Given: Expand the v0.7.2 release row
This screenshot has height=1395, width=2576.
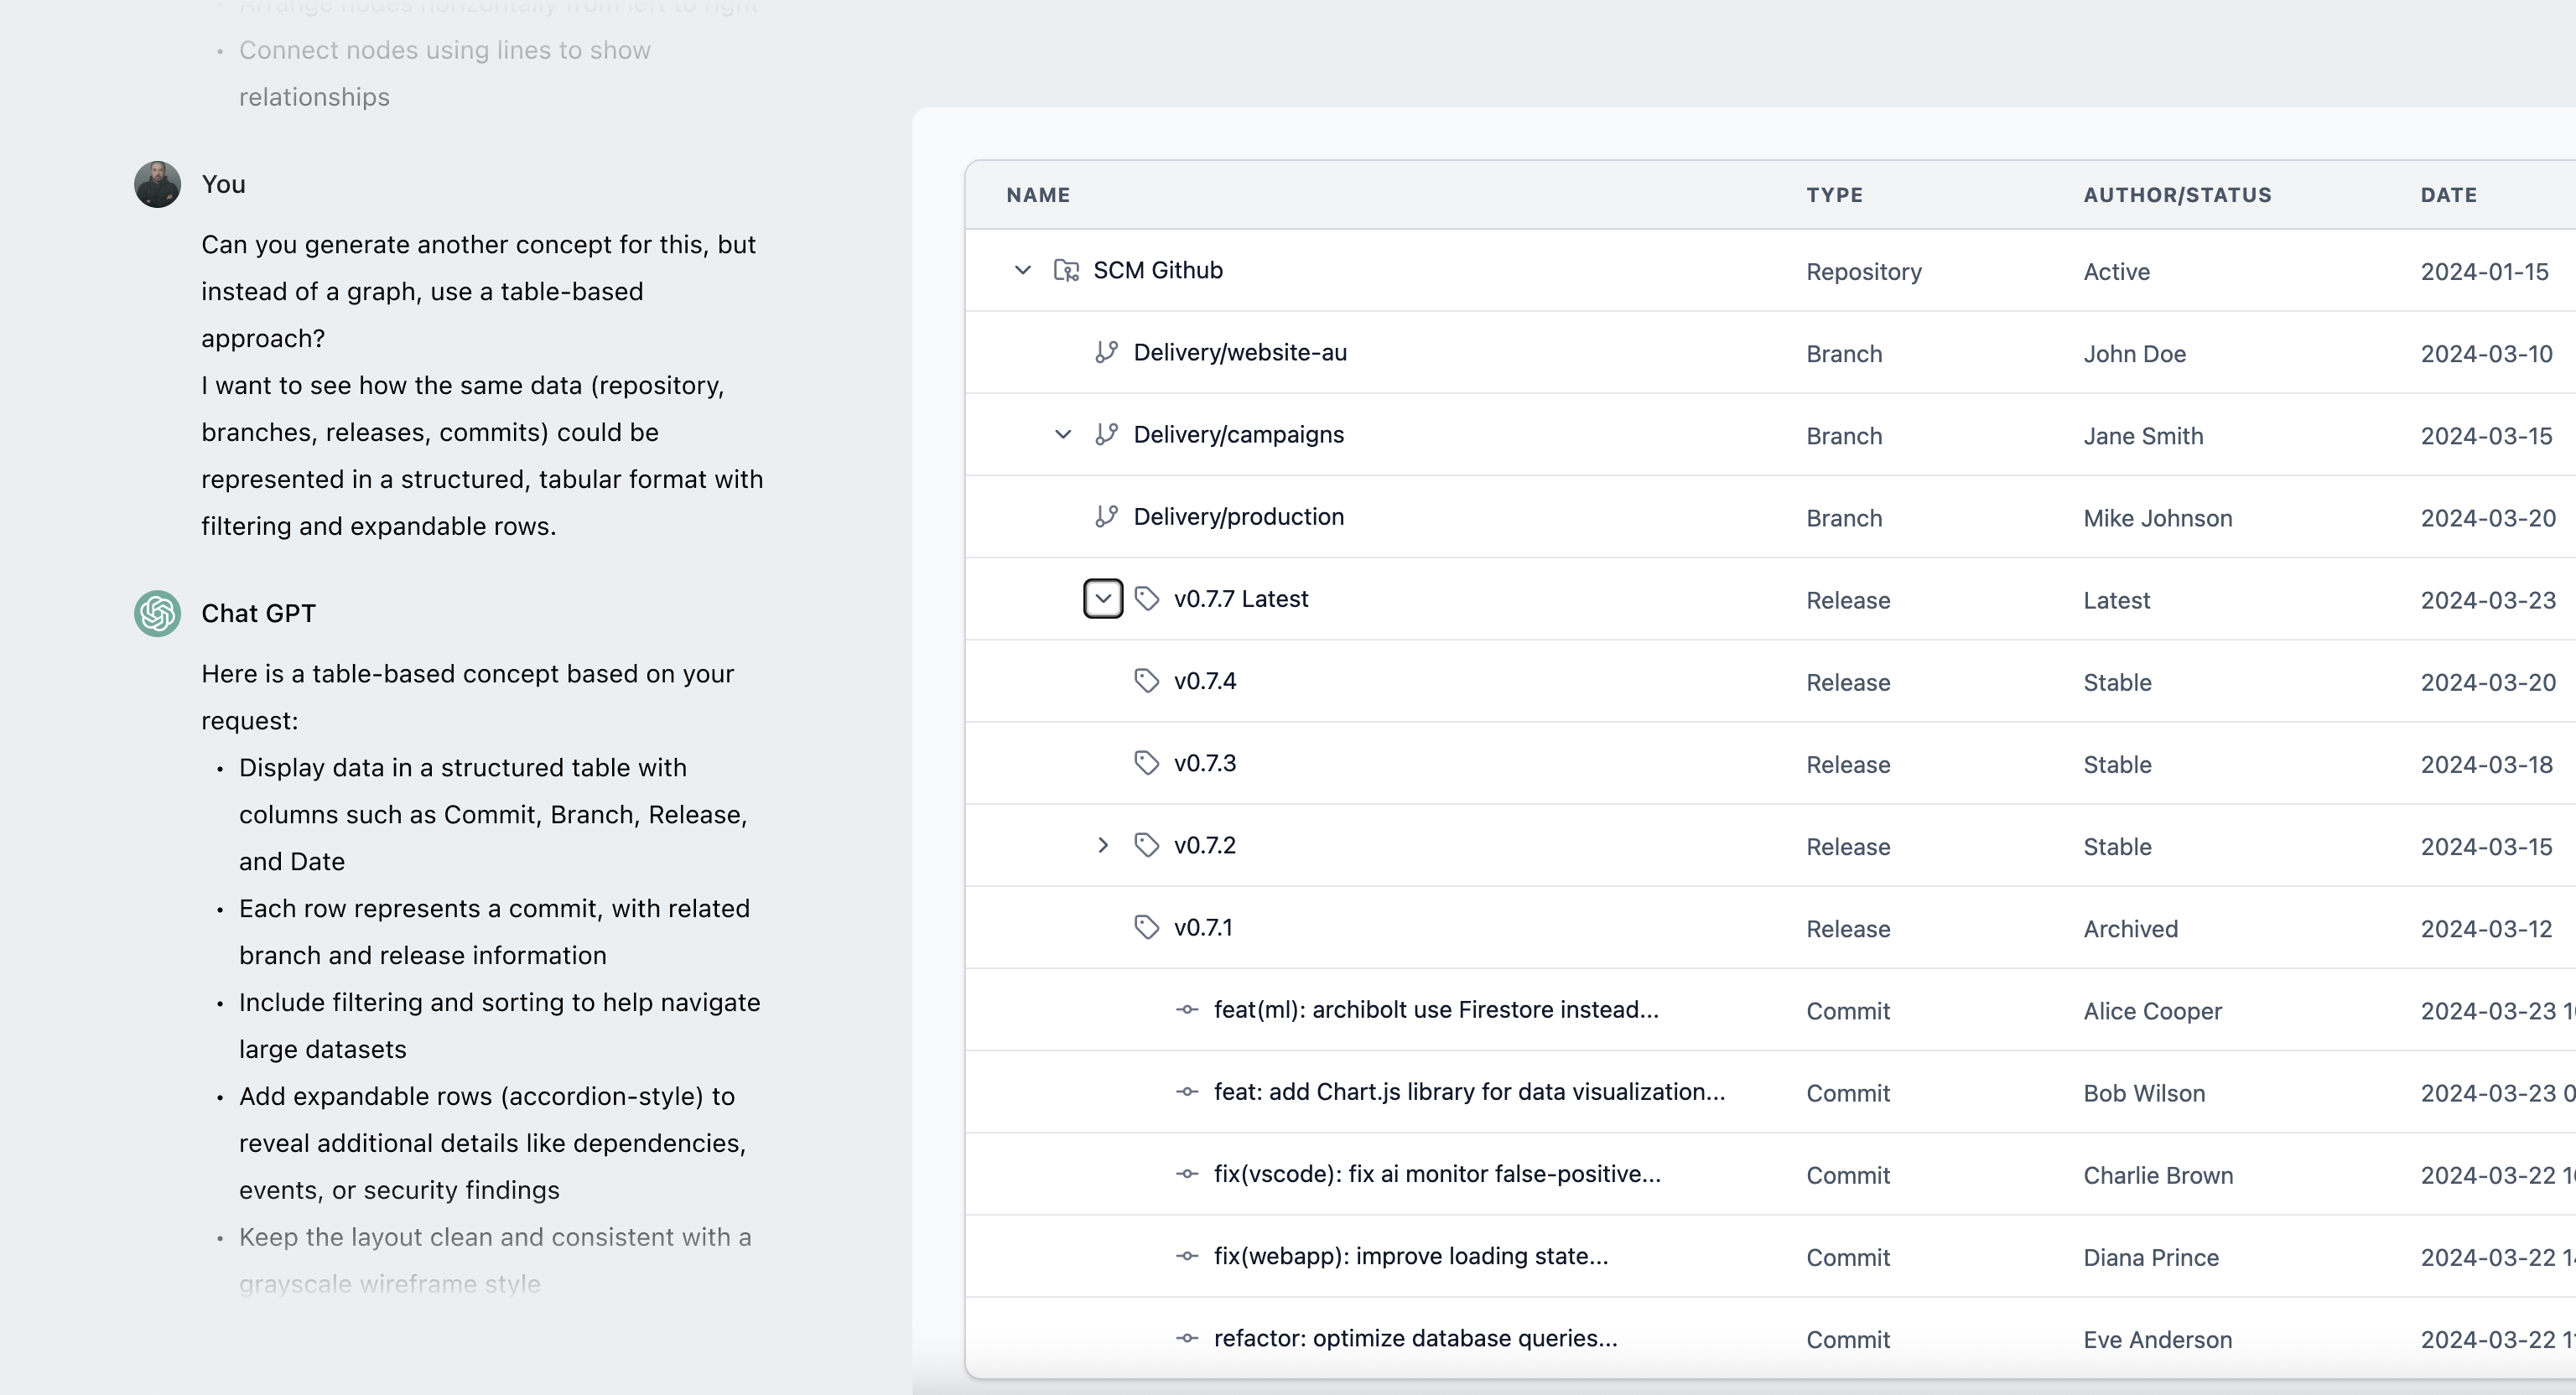Looking at the screenshot, I should click(x=1103, y=845).
